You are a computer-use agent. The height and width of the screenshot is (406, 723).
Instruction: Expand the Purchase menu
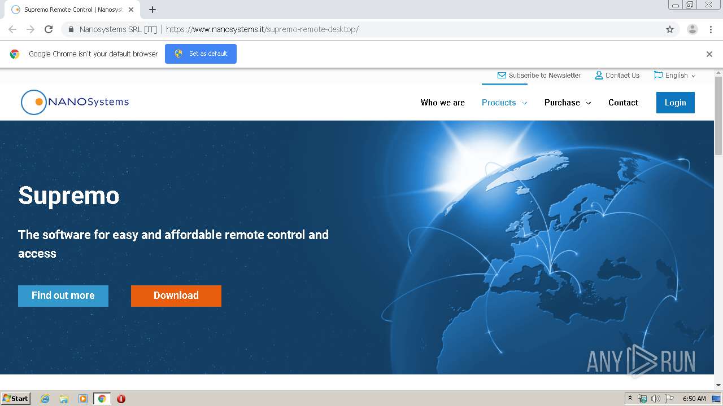coord(568,103)
